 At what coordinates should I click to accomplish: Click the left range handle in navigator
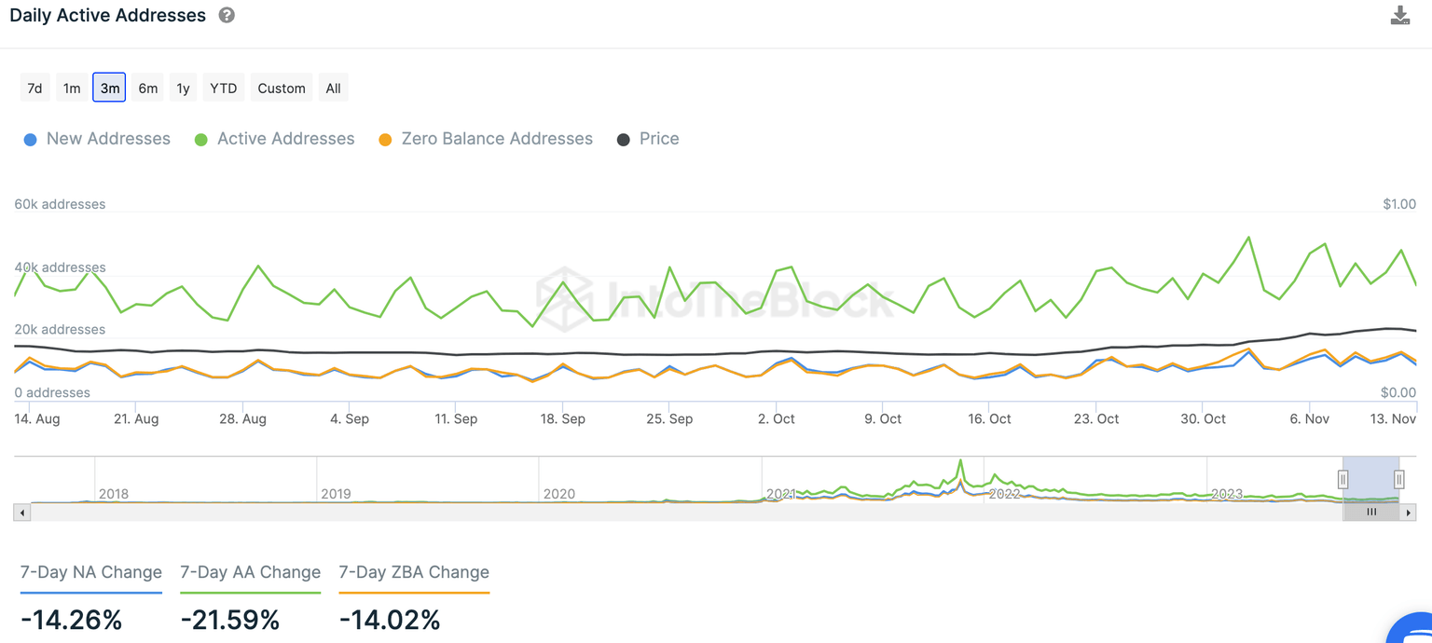1342,479
